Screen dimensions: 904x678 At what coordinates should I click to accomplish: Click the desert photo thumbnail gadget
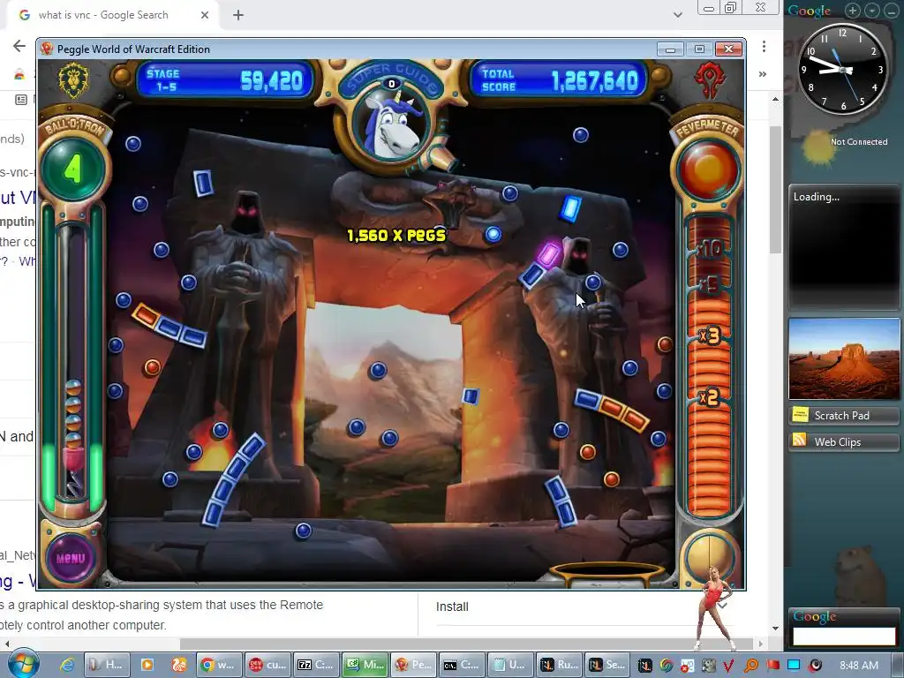[844, 358]
